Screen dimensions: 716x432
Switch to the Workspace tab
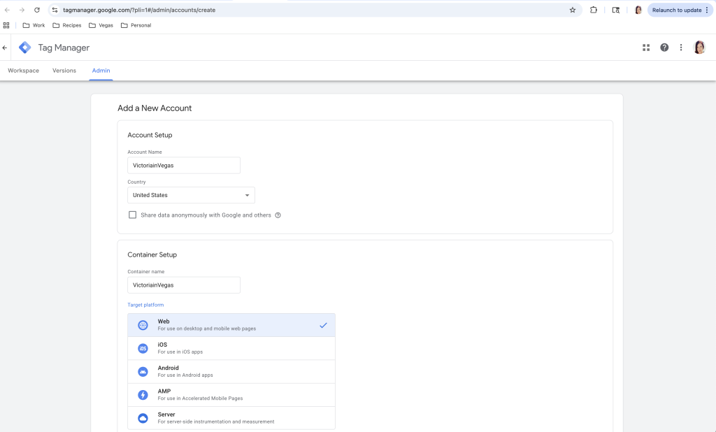(x=23, y=71)
